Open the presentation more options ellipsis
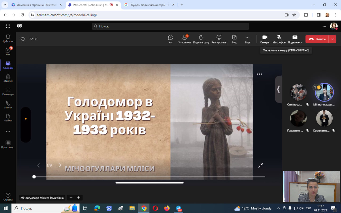 click(x=259, y=74)
